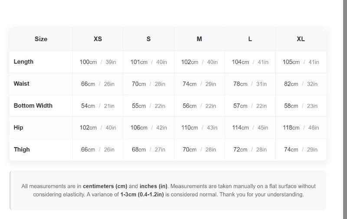Click the L thigh cell 72cm / 28in
Screen dimensions: 347x219
pos(250,150)
